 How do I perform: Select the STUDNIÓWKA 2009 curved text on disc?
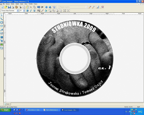coord(74,27)
